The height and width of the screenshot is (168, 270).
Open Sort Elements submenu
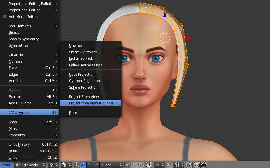(29, 26)
